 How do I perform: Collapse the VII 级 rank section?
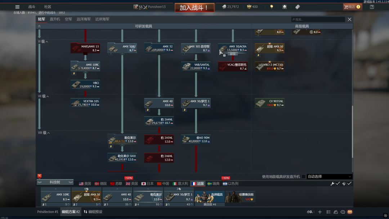click(x=44, y=96)
